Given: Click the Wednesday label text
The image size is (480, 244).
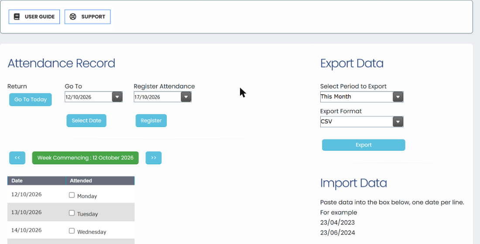Looking at the screenshot, I should point(92,232).
